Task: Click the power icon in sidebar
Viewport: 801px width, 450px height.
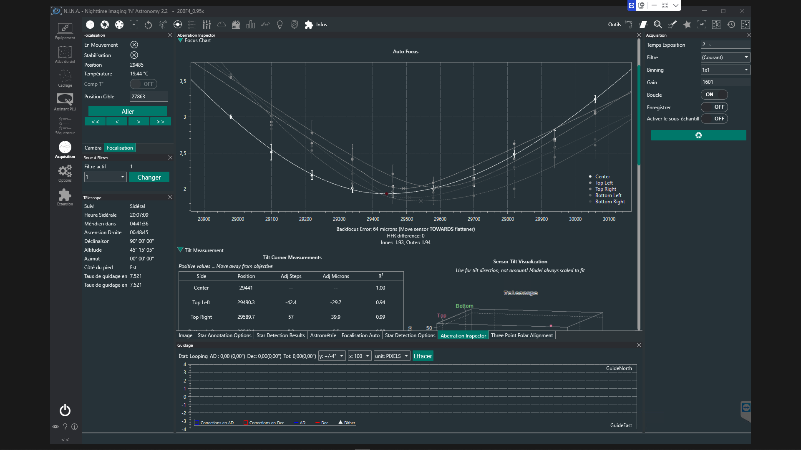Action: (x=65, y=410)
